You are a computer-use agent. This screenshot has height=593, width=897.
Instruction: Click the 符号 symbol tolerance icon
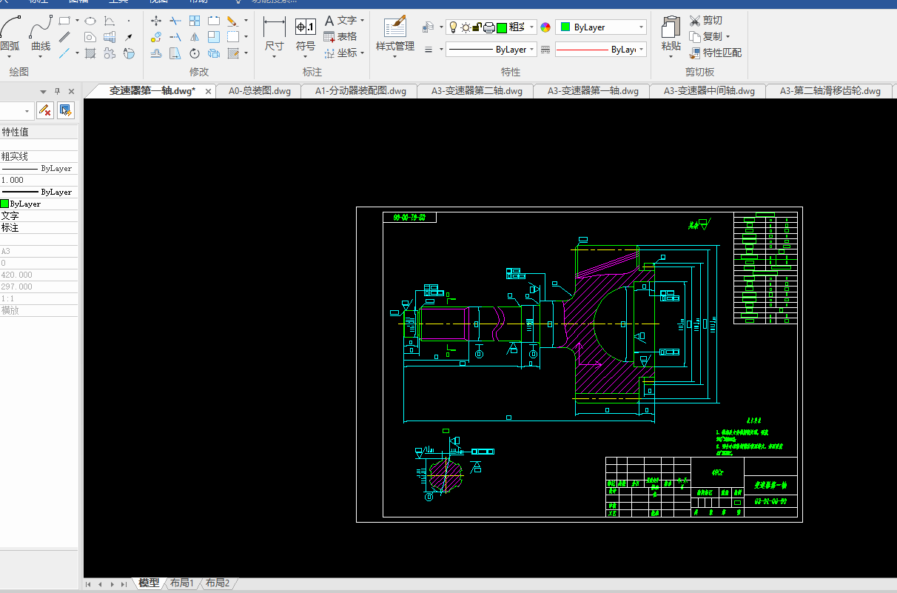[x=306, y=27]
